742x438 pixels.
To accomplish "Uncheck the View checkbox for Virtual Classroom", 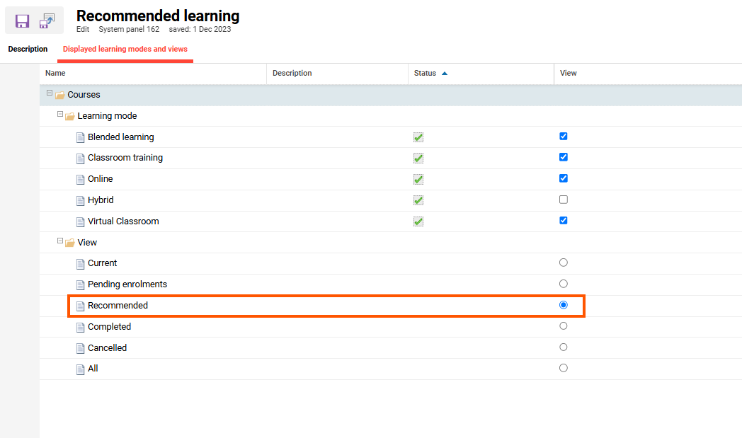I will tap(564, 220).
